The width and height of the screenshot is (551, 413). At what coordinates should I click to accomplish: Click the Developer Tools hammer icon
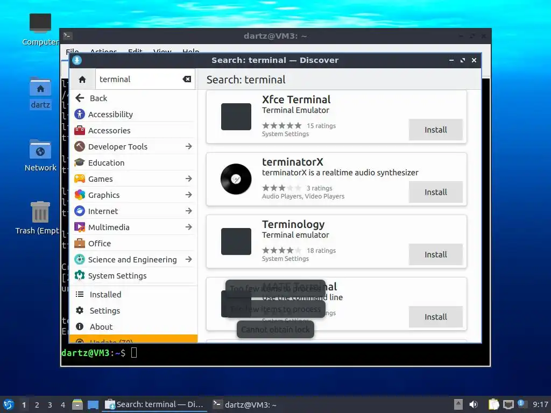pos(80,146)
